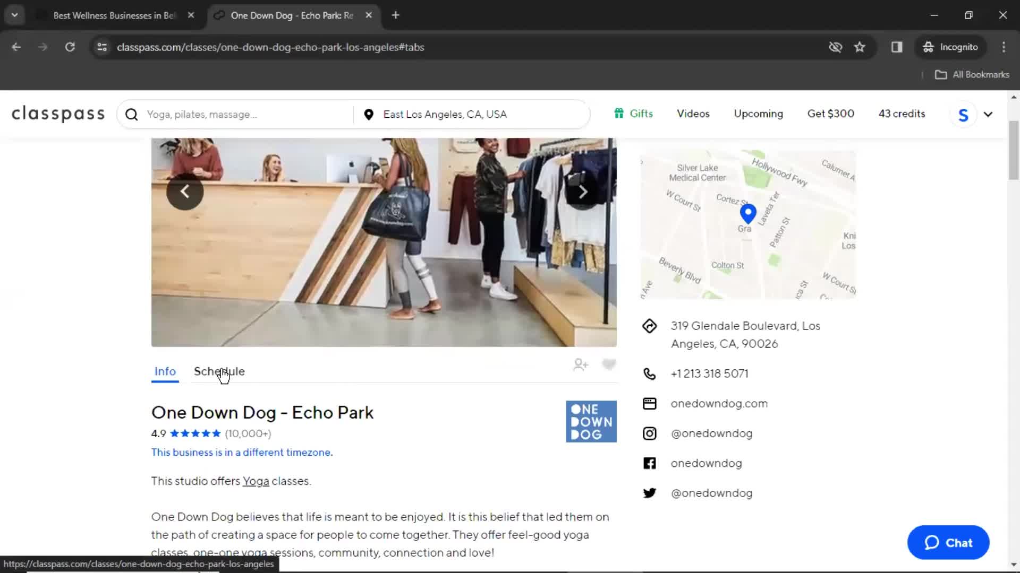This screenshot has width=1020, height=573.
Task: Open the studio map preview
Action: tap(748, 224)
